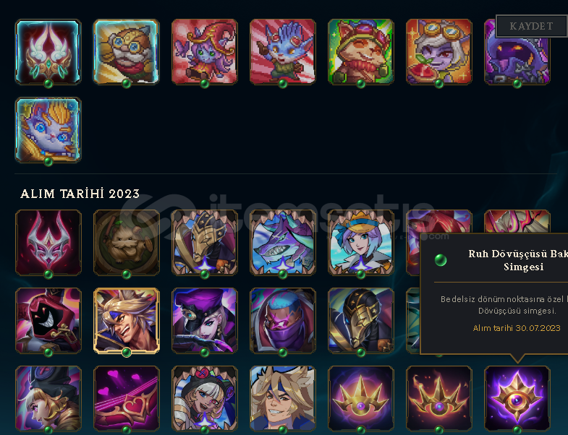Select the pixel Poppy blue-eyed icon

[48, 130]
